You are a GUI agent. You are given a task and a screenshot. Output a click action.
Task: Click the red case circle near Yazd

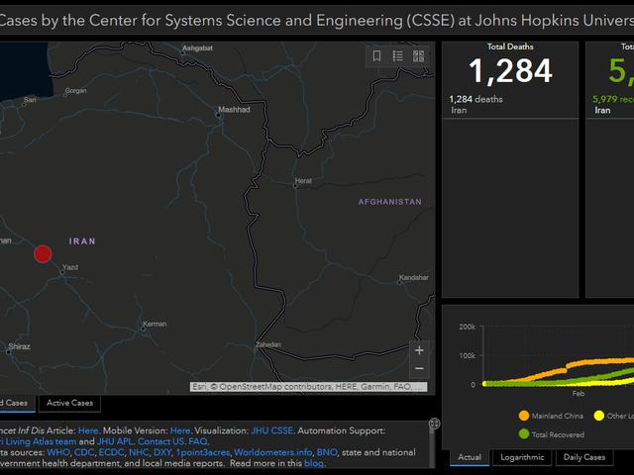coord(43,253)
